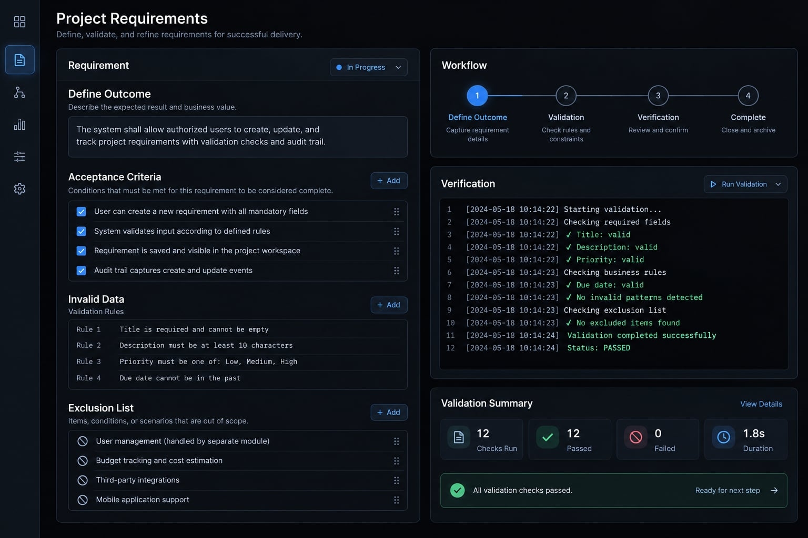The width and height of the screenshot is (808, 538).
Task: Click drag handle for 'User can create a new requirement'
Action: pos(396,212)
